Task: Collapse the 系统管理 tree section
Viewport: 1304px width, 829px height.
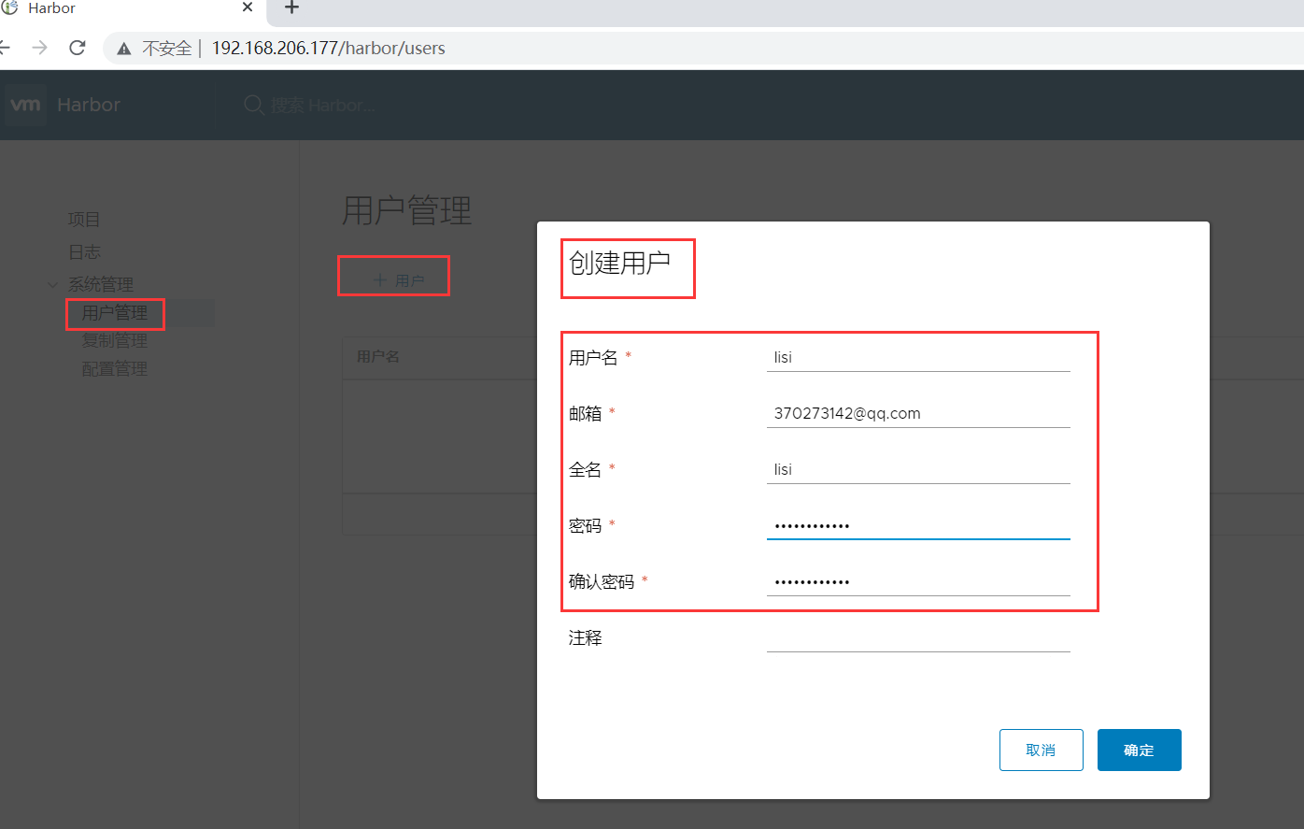Action: (52, 284)
